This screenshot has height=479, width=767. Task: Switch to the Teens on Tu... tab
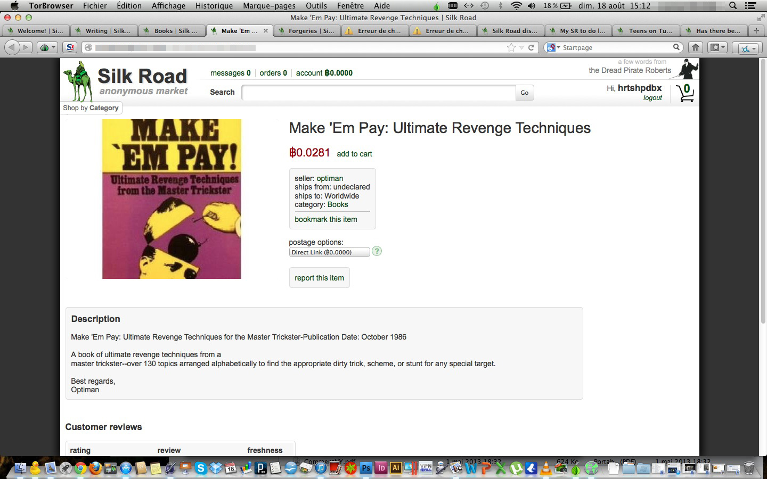pos(646,31)
